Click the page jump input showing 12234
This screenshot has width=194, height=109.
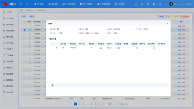(122, 104)
